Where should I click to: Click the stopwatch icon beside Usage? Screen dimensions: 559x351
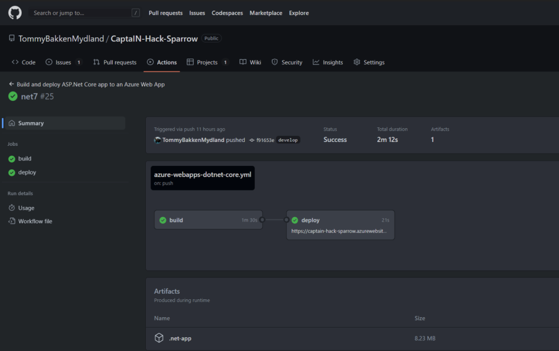point(12,208)
